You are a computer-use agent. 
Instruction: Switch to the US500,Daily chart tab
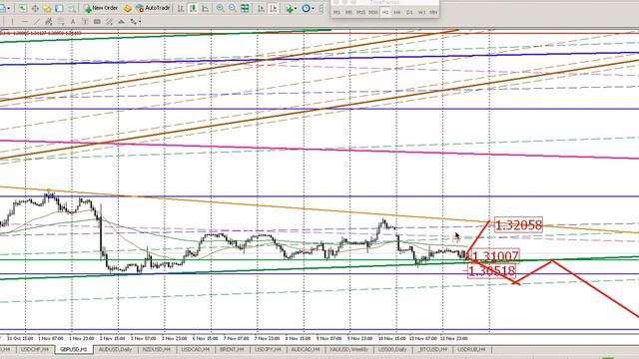(x=392, y=349)
